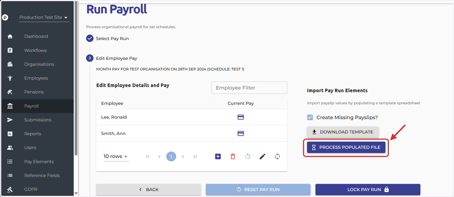Open the Dashboard home icon
Viewport: 454px width, 197px height.
(10, 37)
